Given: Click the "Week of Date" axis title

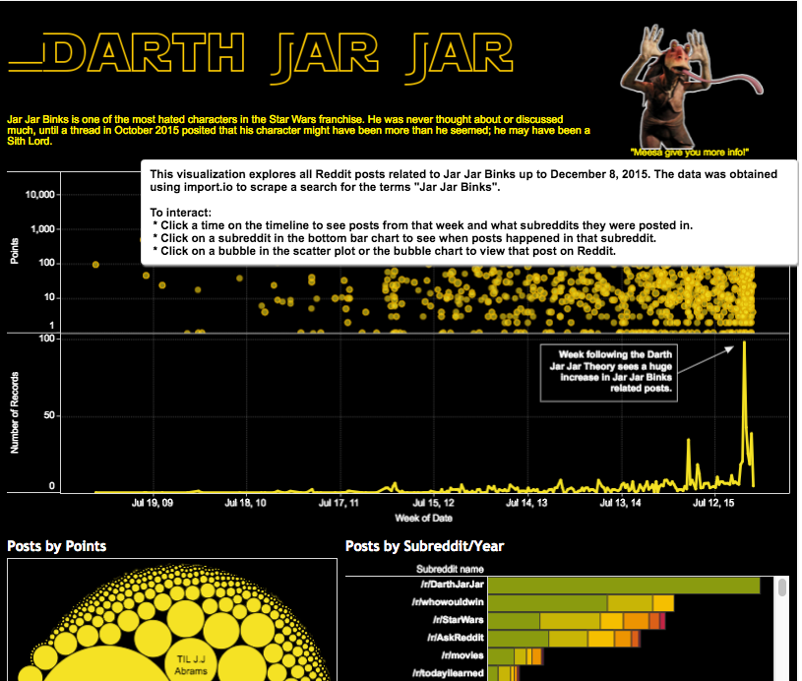Looking at the screenshot, I should [x=423, y=518].
